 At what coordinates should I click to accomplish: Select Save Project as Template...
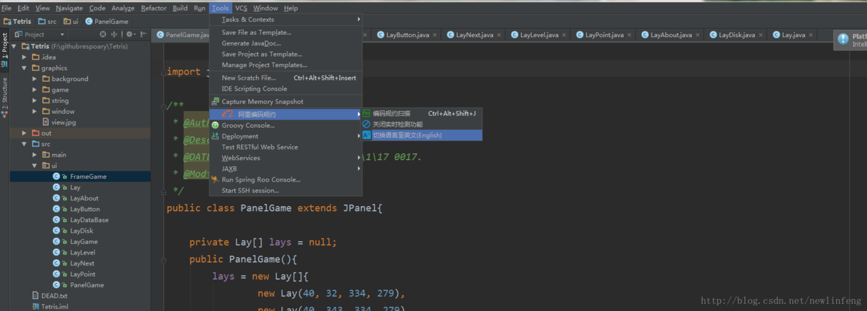pos(286,54)
